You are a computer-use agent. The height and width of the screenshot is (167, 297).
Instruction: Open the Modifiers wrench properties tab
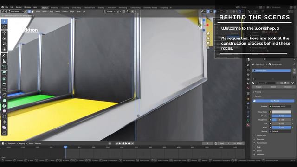coord(248,103)
